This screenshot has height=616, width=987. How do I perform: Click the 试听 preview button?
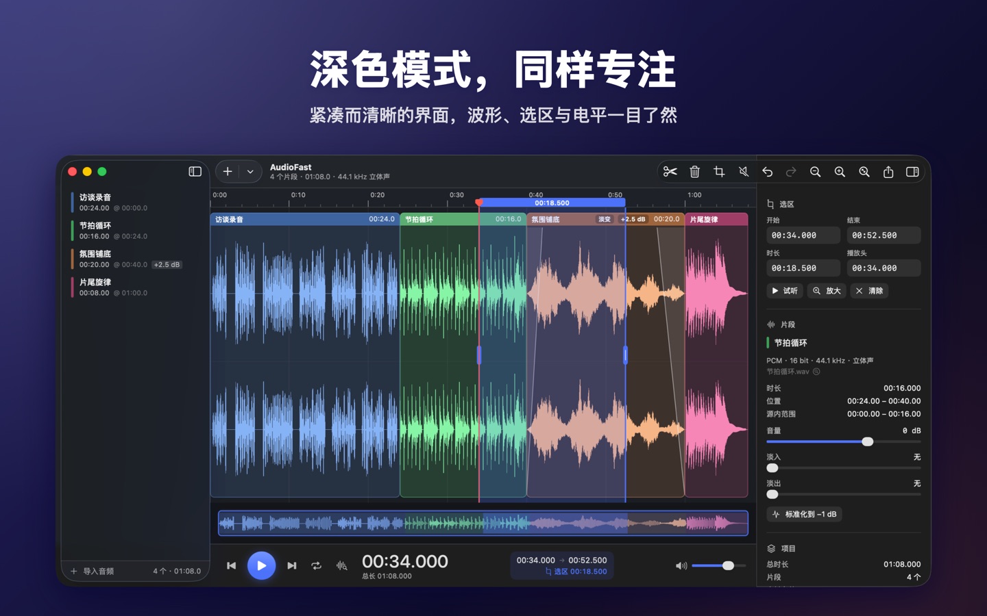point(784,291)
